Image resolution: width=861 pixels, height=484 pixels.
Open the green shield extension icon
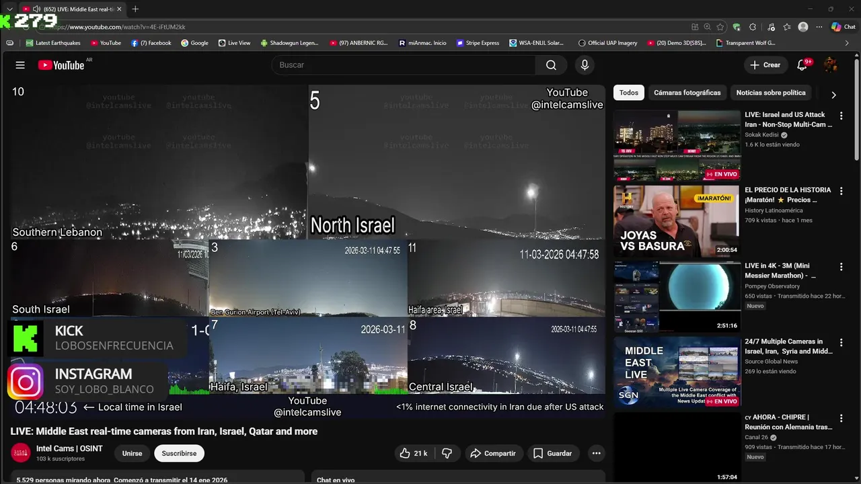[x=737, y=27]
